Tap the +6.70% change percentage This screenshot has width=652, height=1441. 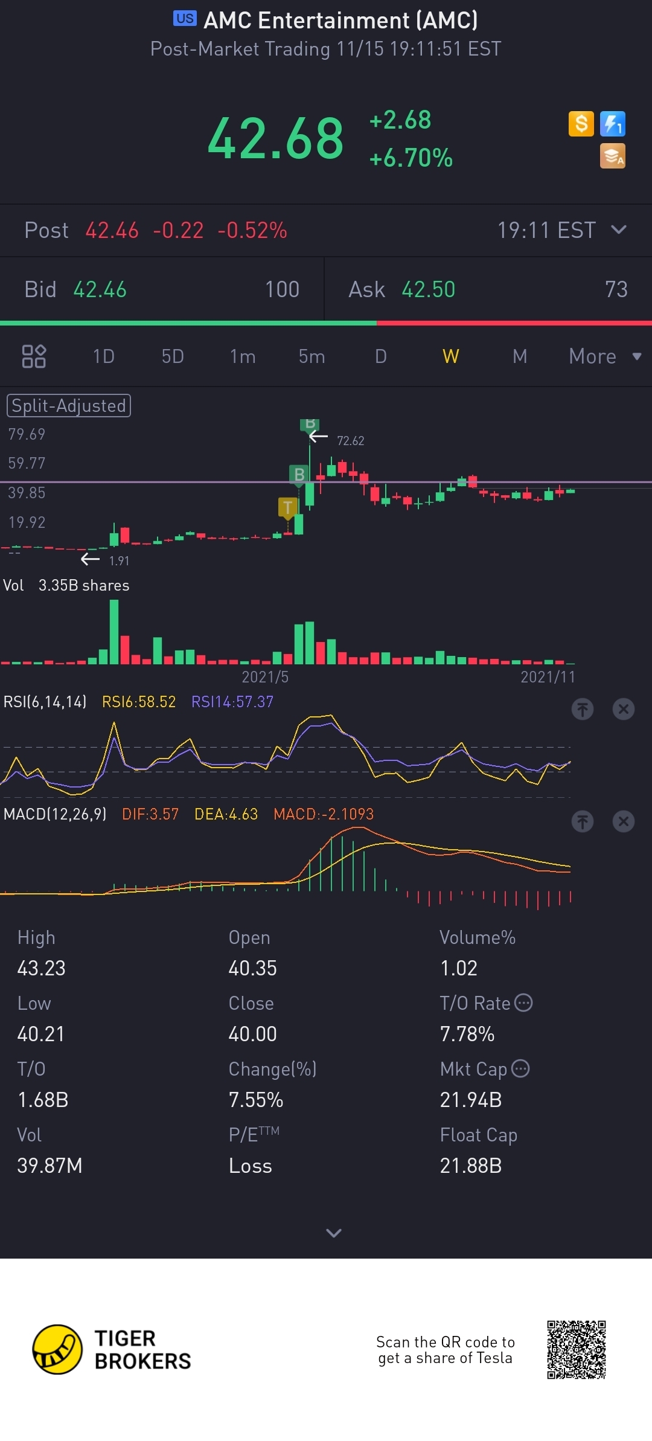[411, 158]
